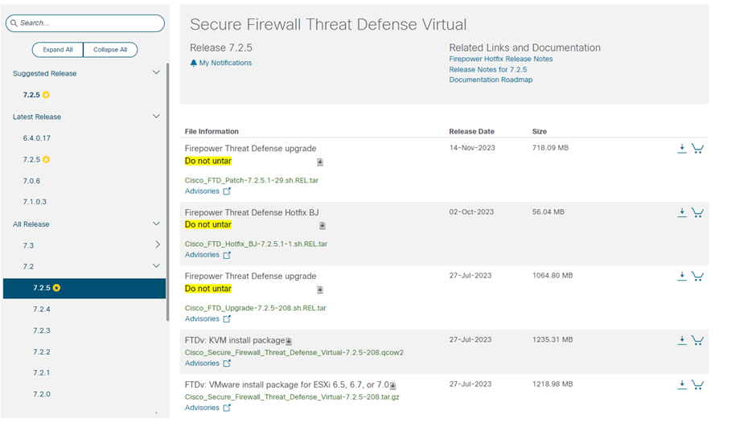Click the sidebar vertical scrollbar
The height and width of the screenshot is (423, 756).
(168, 191)
